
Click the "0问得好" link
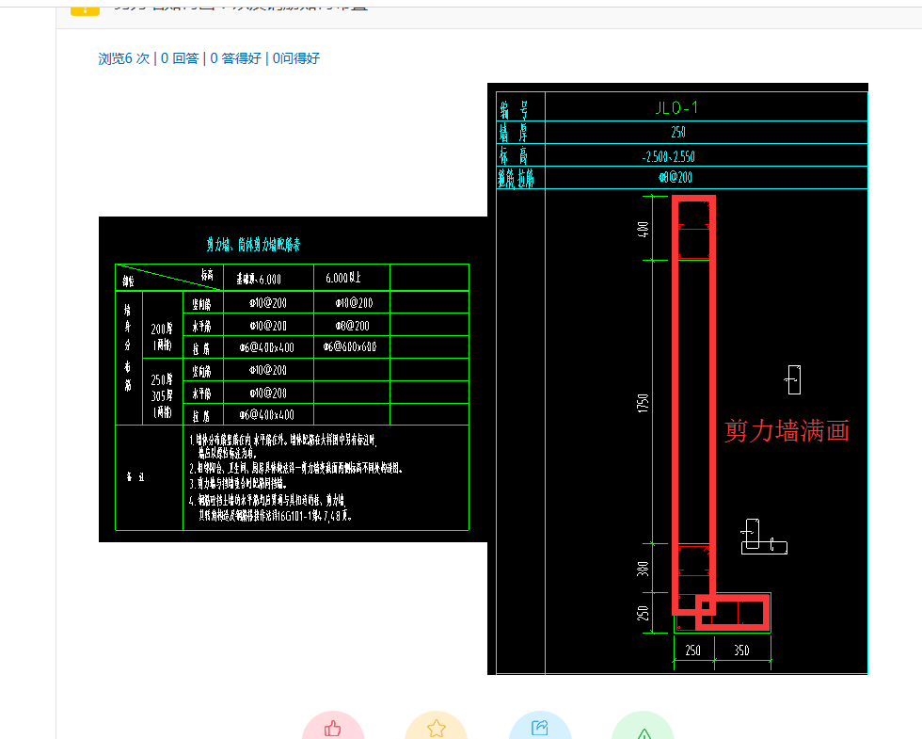[x=295, y=58]
